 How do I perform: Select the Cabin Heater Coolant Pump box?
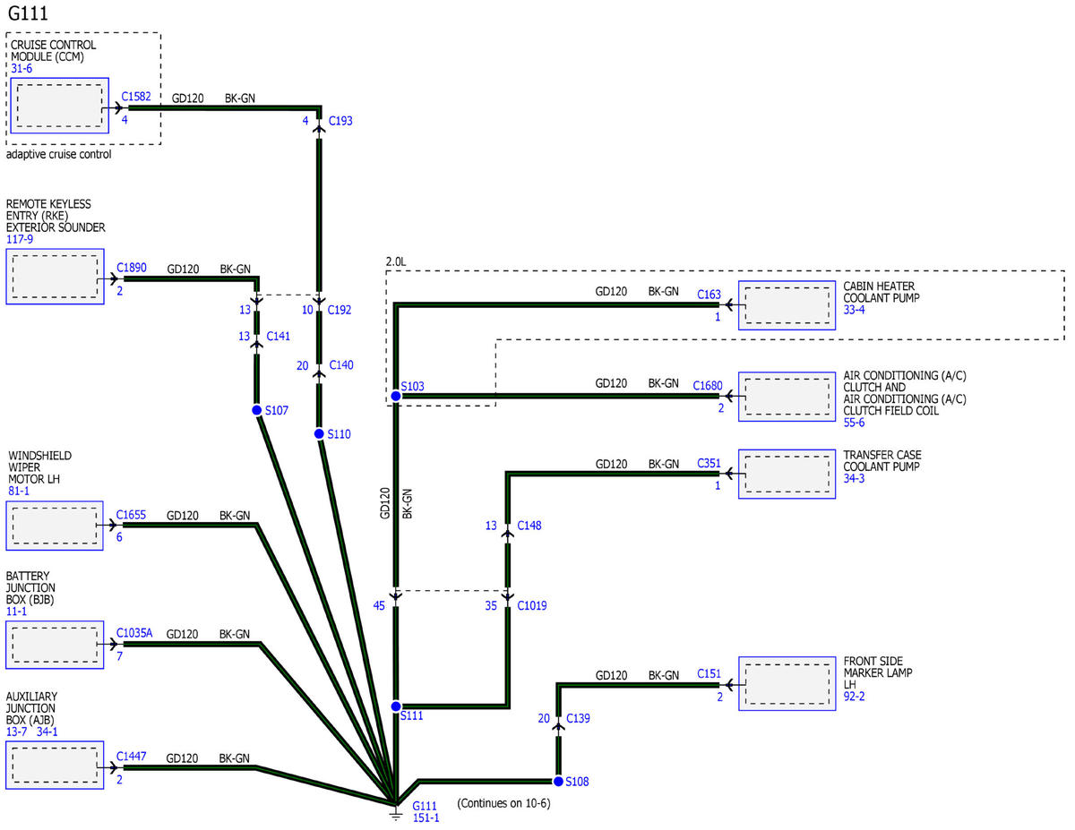(787, 305)
